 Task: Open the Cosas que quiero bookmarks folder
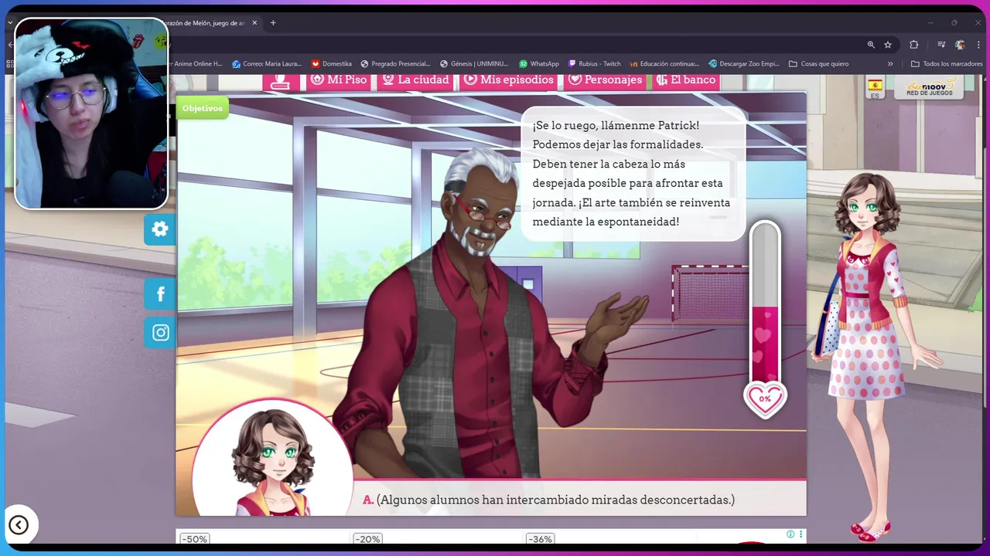[818, 64]
